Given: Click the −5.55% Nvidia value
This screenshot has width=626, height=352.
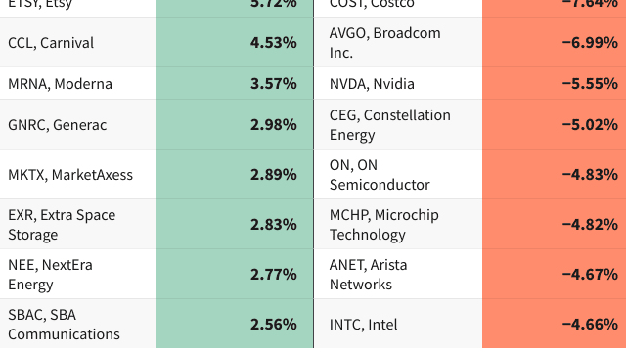Looking at the screenshot, I should pos(590,84).
